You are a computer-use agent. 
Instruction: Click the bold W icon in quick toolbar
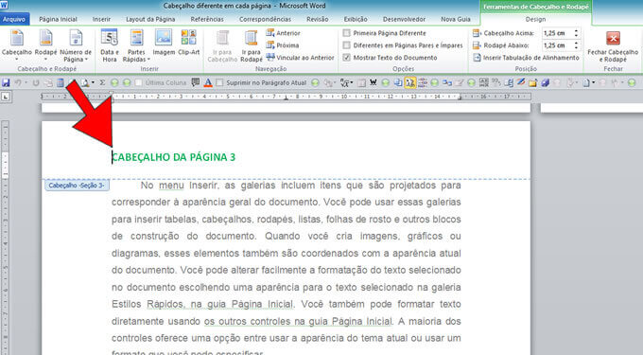point(374,83)
